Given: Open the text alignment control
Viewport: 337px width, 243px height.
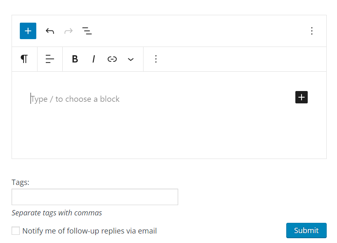Looking at the screenshot, I should [49, 59].
